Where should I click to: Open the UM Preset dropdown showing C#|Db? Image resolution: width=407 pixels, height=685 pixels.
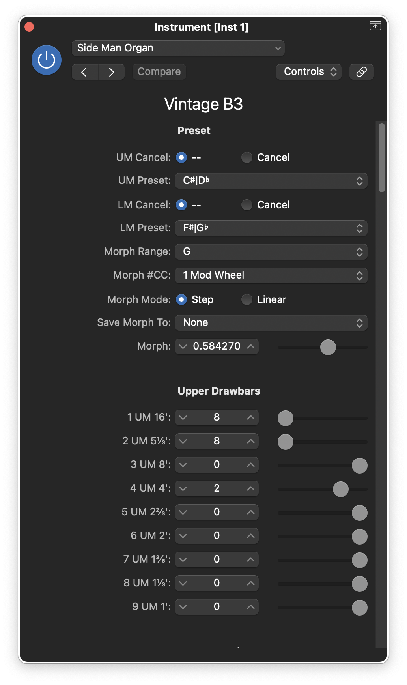[271, 181]
